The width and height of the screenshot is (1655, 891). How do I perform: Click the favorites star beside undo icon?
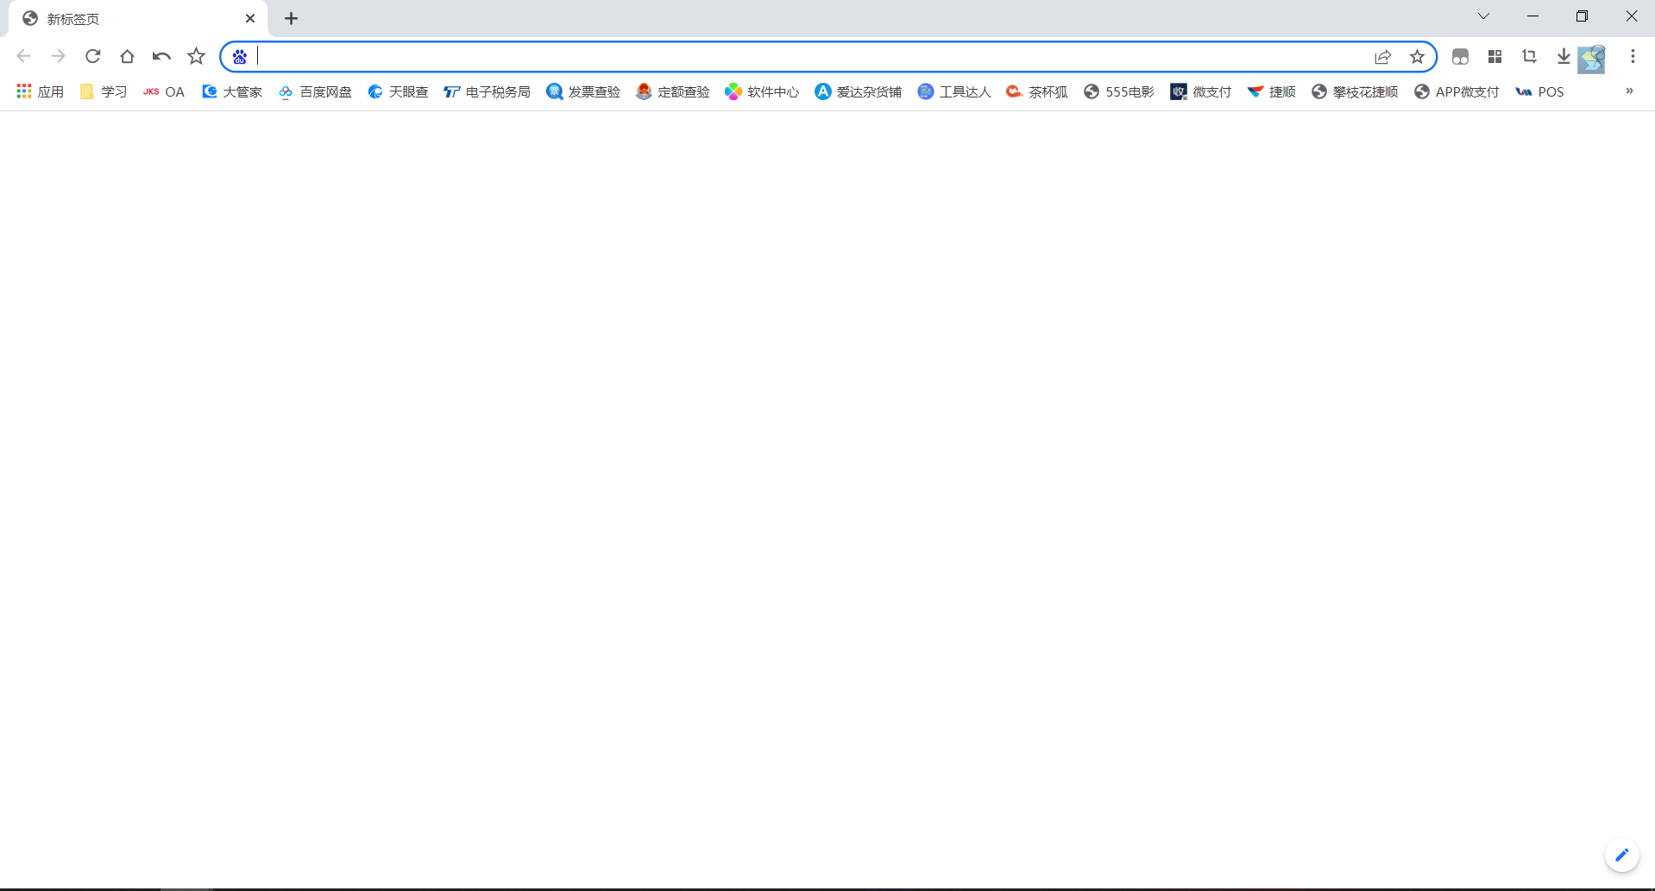point(197,56)
